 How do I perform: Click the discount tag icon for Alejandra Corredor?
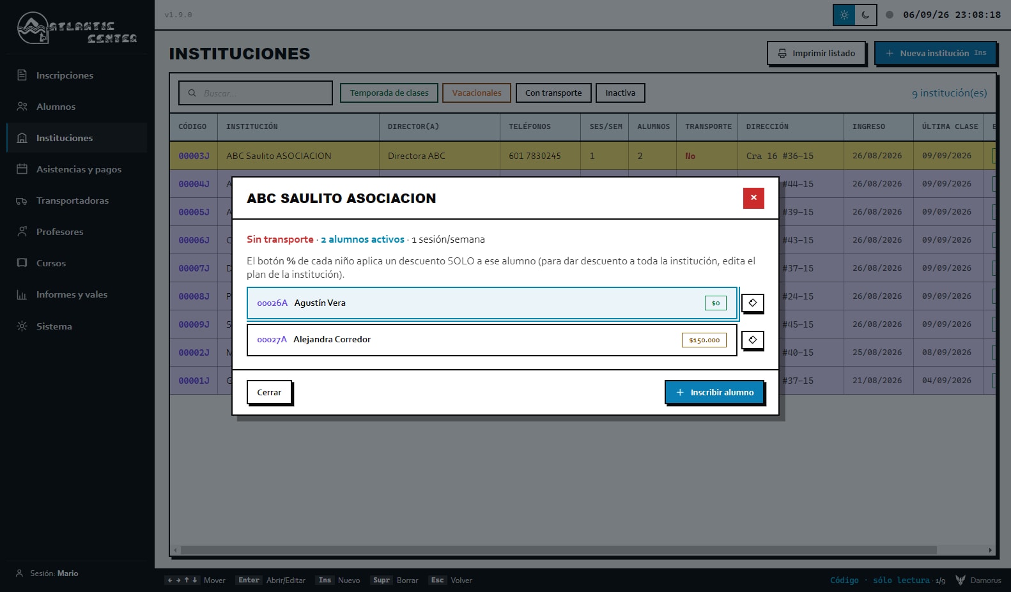click(x=753, y=340)
